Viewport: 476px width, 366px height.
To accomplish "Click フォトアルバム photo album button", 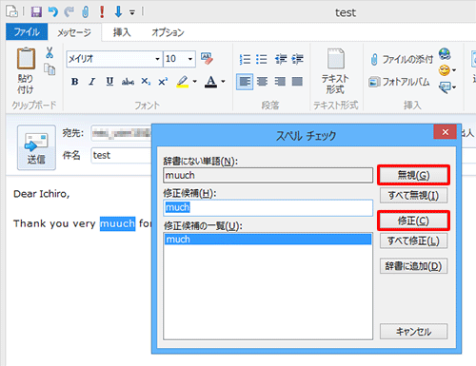I will [399, 82].
